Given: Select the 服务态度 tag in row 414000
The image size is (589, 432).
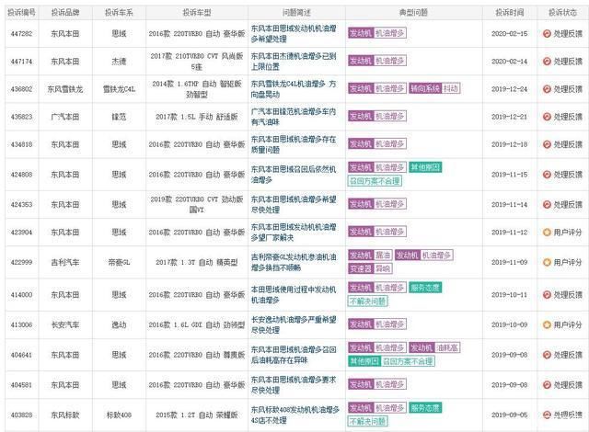Looking at the screenshot, I should [x=425, y=288].
